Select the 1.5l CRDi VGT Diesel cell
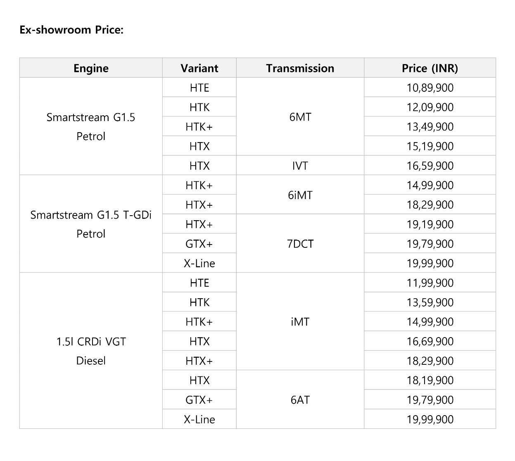Screen dimensions: 515x461 tap(91, 351)
